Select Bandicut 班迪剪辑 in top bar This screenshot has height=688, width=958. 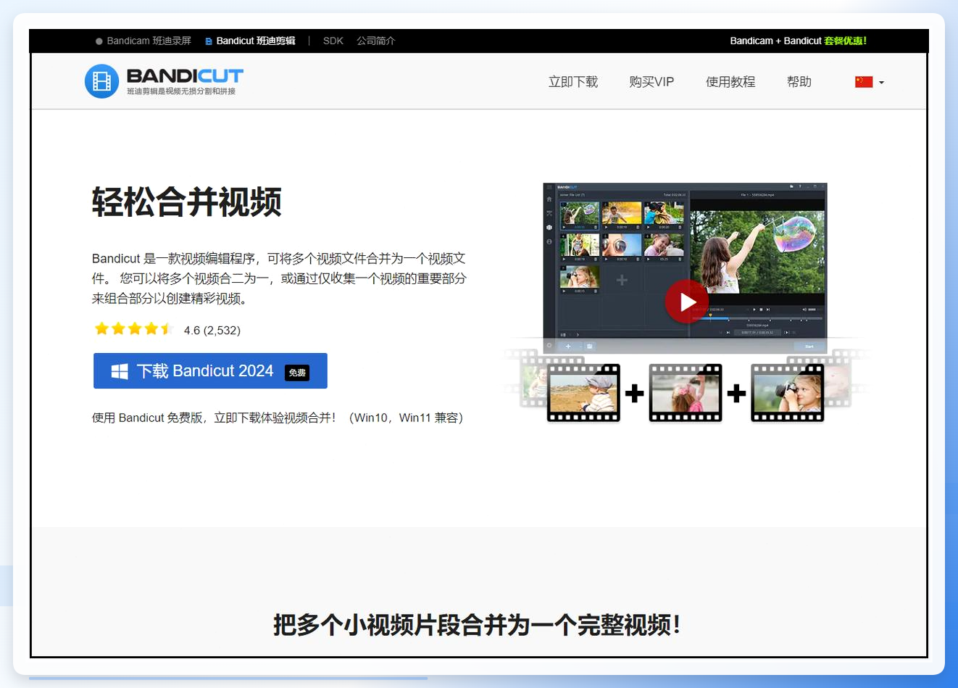point(250,41)
